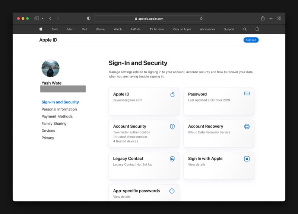Open the iPad menu item
298x214 pixels.
click(85, 29)
